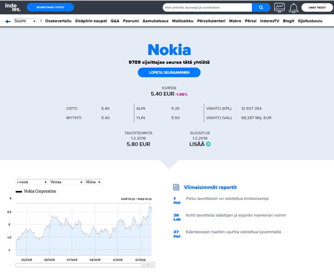Open the Sijoituskoulu menu item

(310, 21)
